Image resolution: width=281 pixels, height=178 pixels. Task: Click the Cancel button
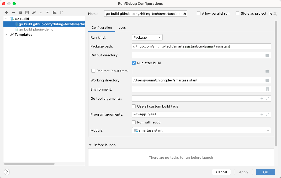[x=221, y=172]
